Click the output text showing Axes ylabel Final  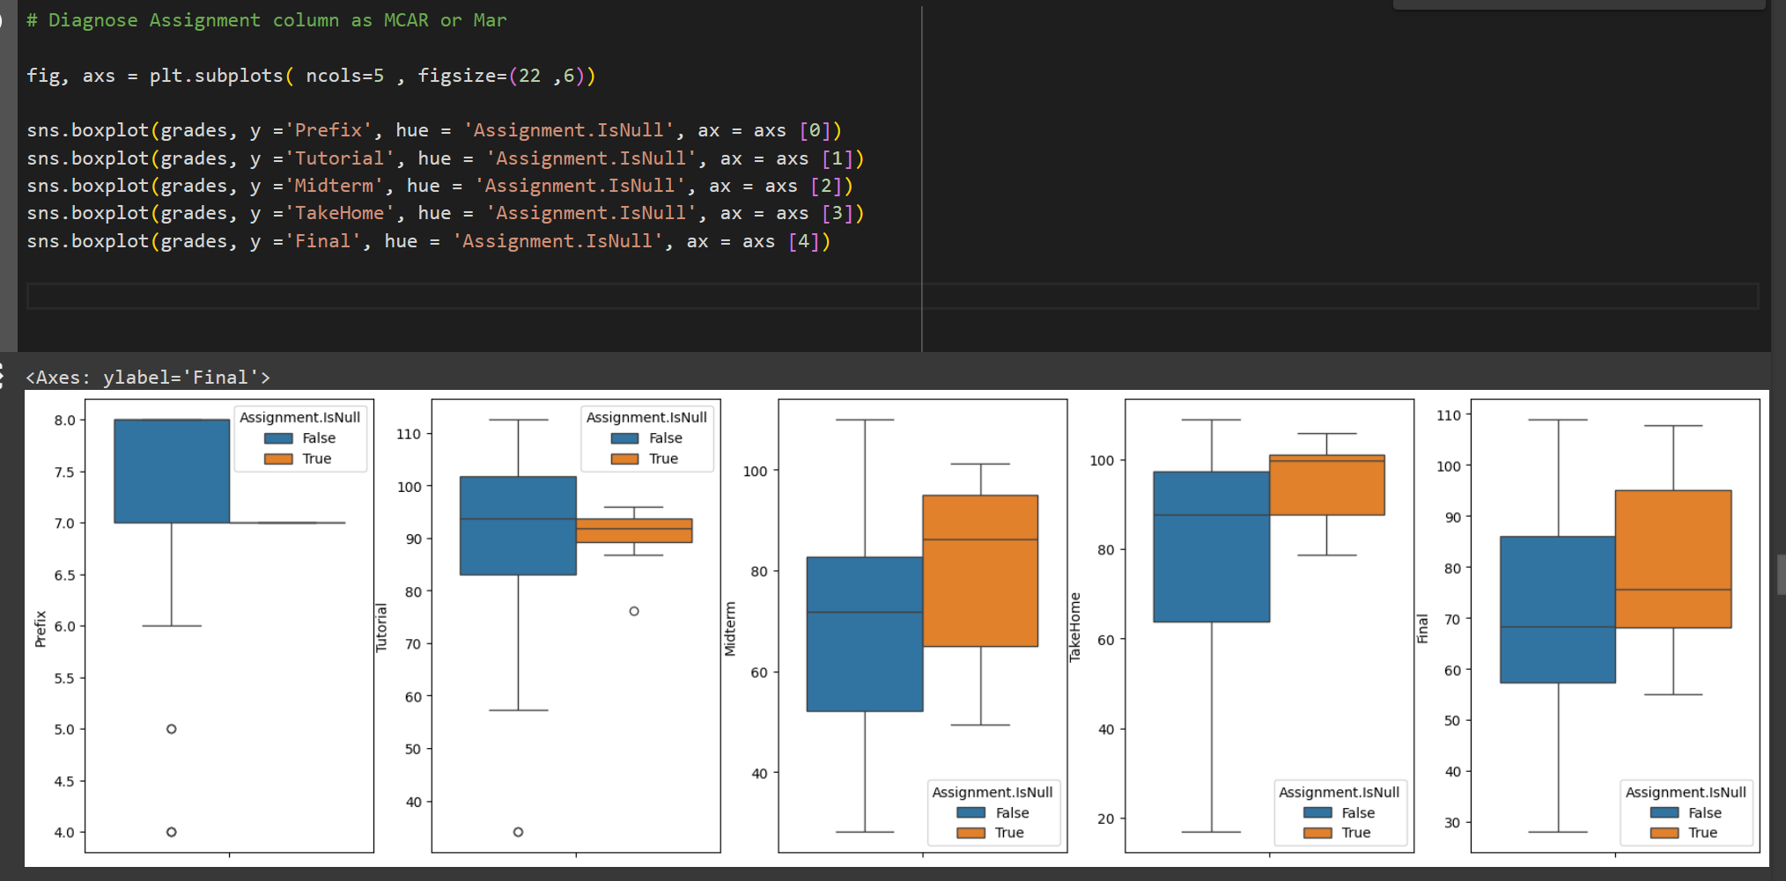[x=148, y=377]
